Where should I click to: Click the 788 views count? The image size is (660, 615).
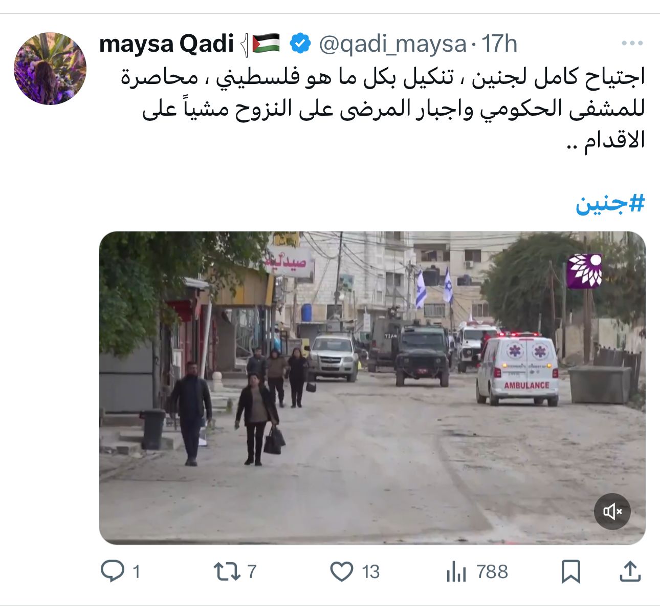pyautogui.click(x=492, y=571)
